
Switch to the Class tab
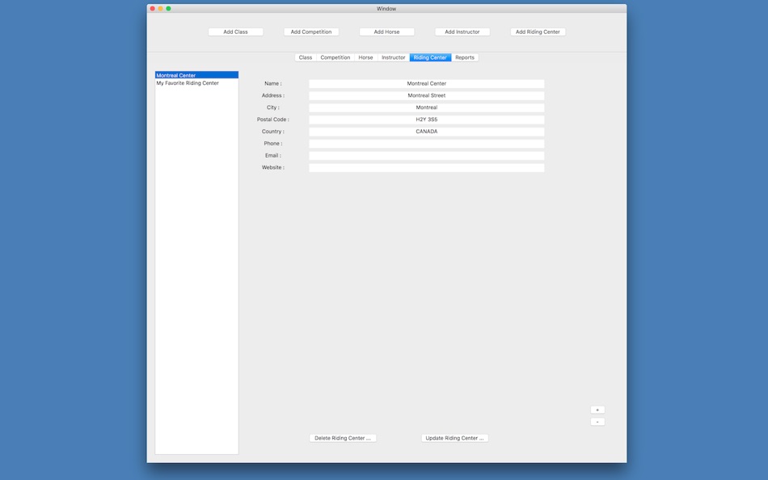point(306,57)
